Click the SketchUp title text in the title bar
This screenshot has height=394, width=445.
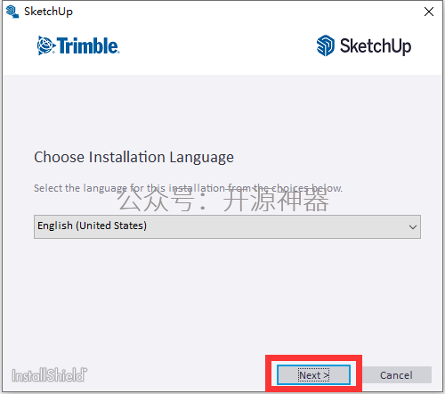coord(48,12)
